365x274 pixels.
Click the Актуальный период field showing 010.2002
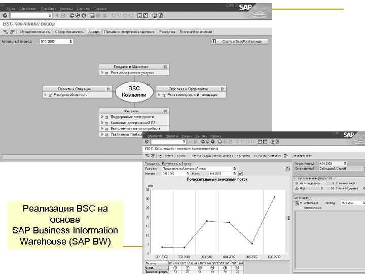pyautogui.click(x=56, y=41)
